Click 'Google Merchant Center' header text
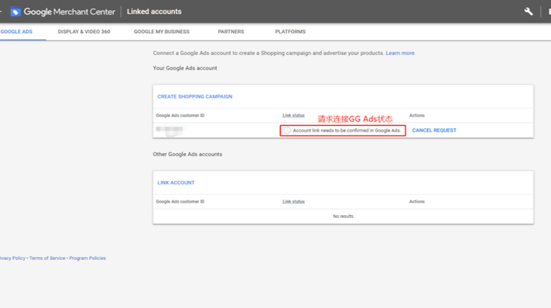Screen dimensions: 551x308 click(x=69, y=12)
